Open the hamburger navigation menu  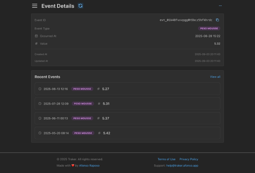[34, 6]
